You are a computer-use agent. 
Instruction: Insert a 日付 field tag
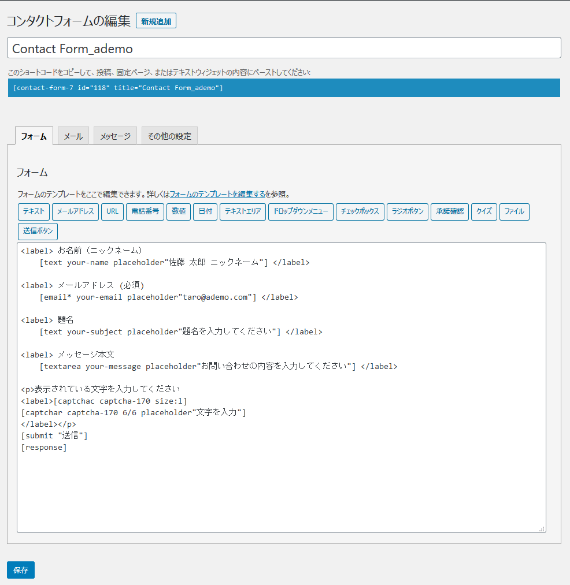point(205,211)
